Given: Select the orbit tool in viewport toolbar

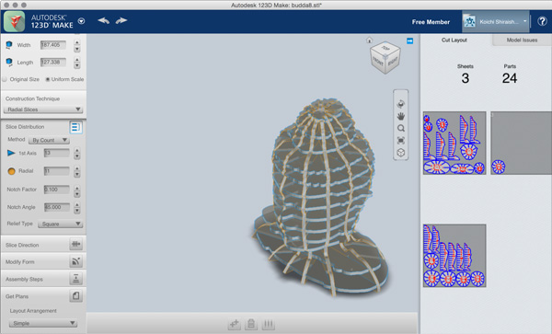Looking at the screenshot, I should [x=400, y=104].
